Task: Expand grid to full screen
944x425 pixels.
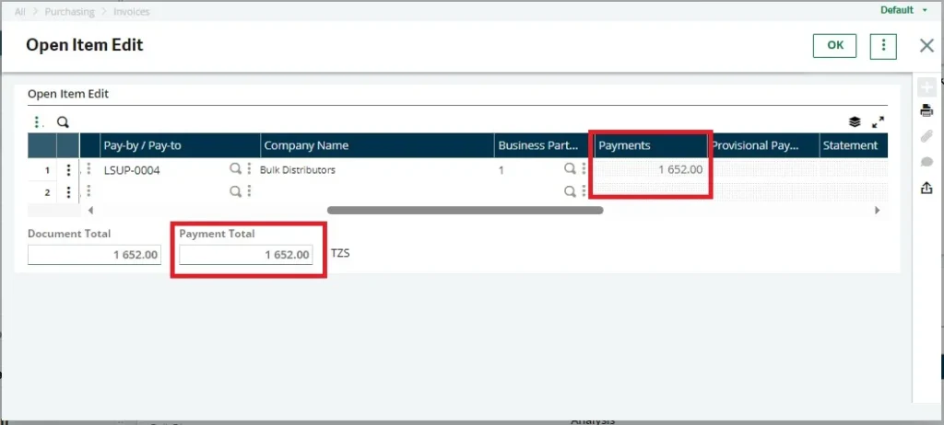Action: [x=878, y=121]
